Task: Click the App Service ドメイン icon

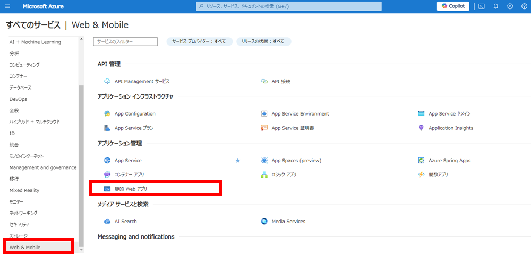Action: [x=421, y=114]
